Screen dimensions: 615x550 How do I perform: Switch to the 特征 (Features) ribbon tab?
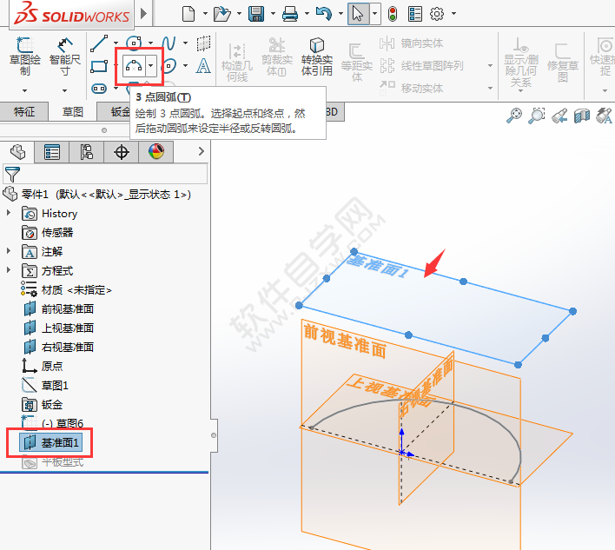click(24, 112)
